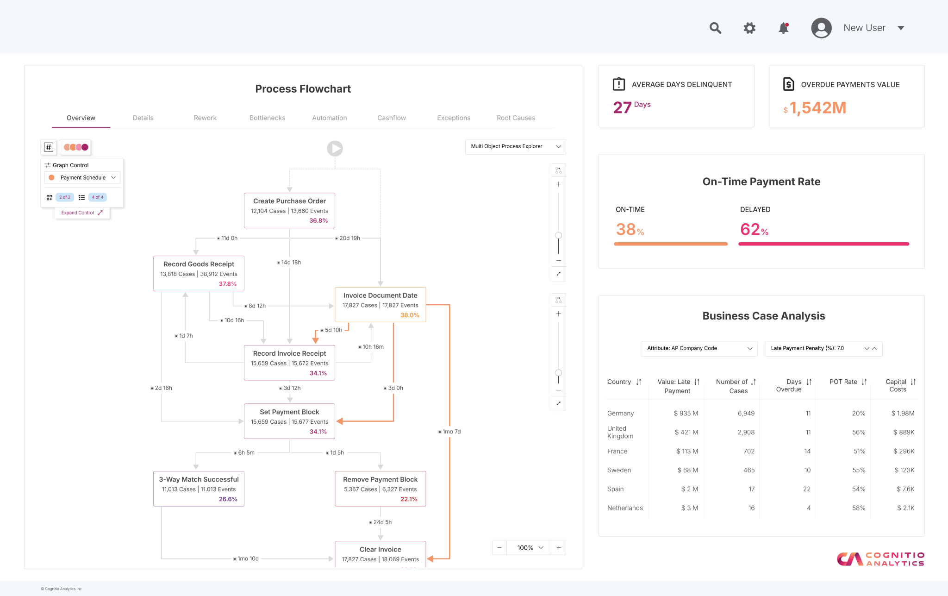Open the New User account menu arrow
The image size is (948, 596).
(901, 28)
